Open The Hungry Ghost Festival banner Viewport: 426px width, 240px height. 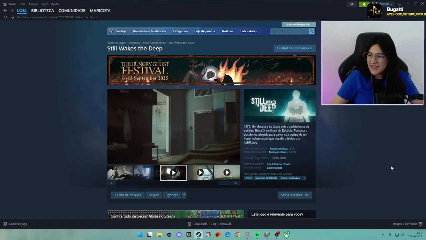tap(211, 70)
